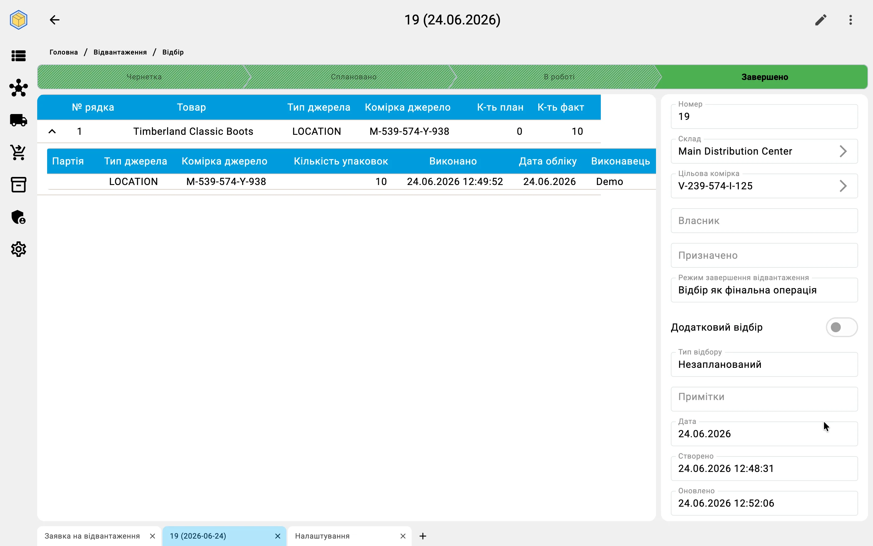Click the Відбір breadcrumb

(x=173, y=52)
